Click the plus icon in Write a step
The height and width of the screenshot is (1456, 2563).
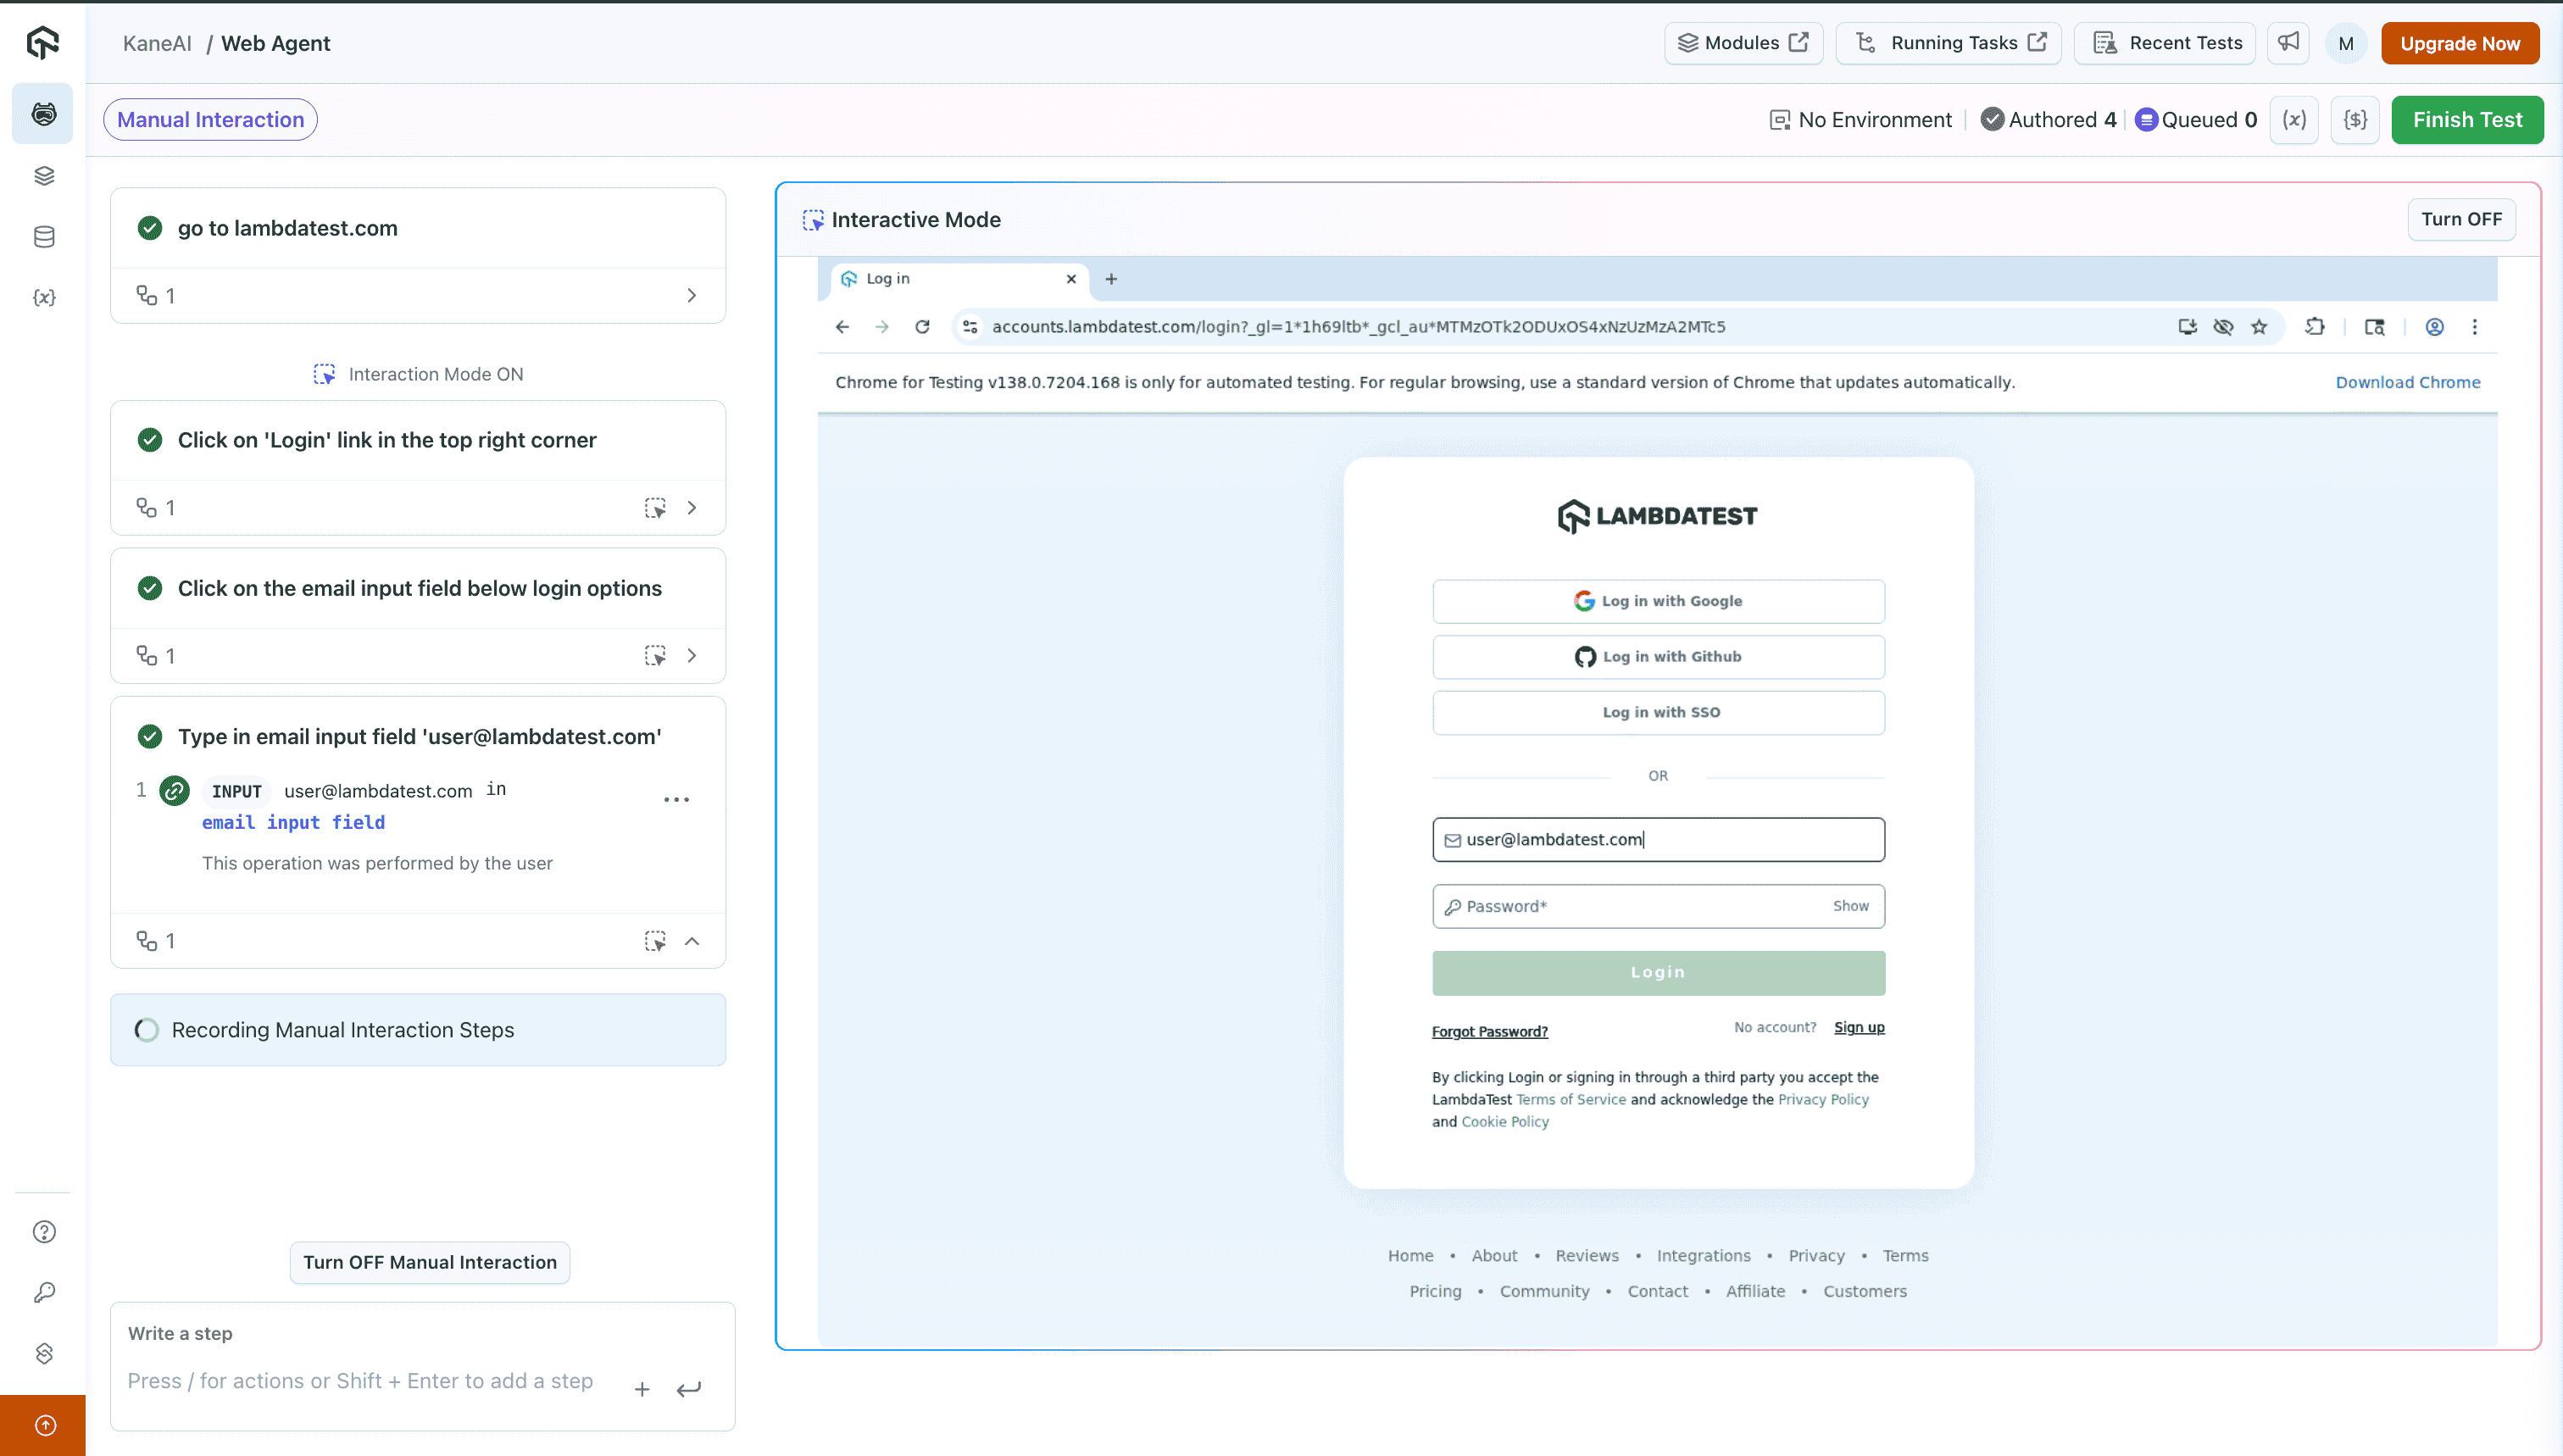pyautogui.click(x=642, y=1389)
